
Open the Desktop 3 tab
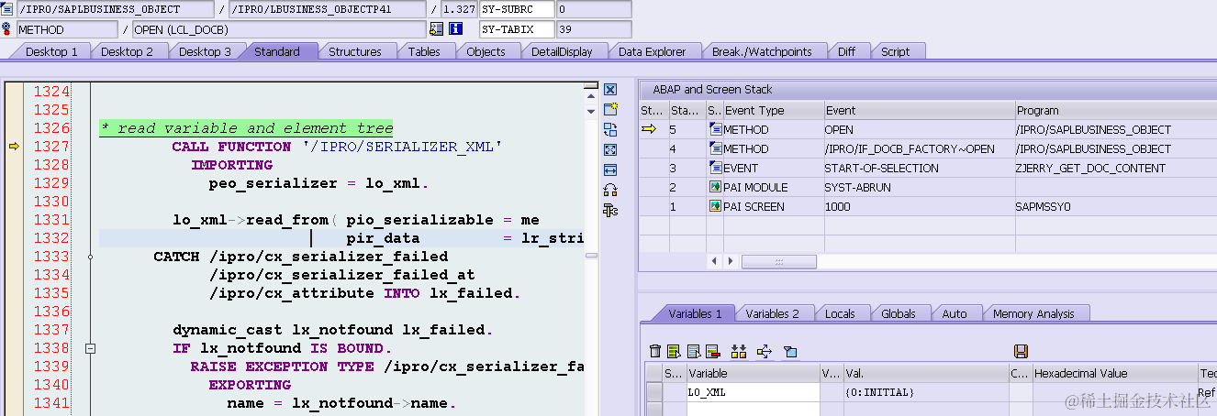tap(205, 51)
